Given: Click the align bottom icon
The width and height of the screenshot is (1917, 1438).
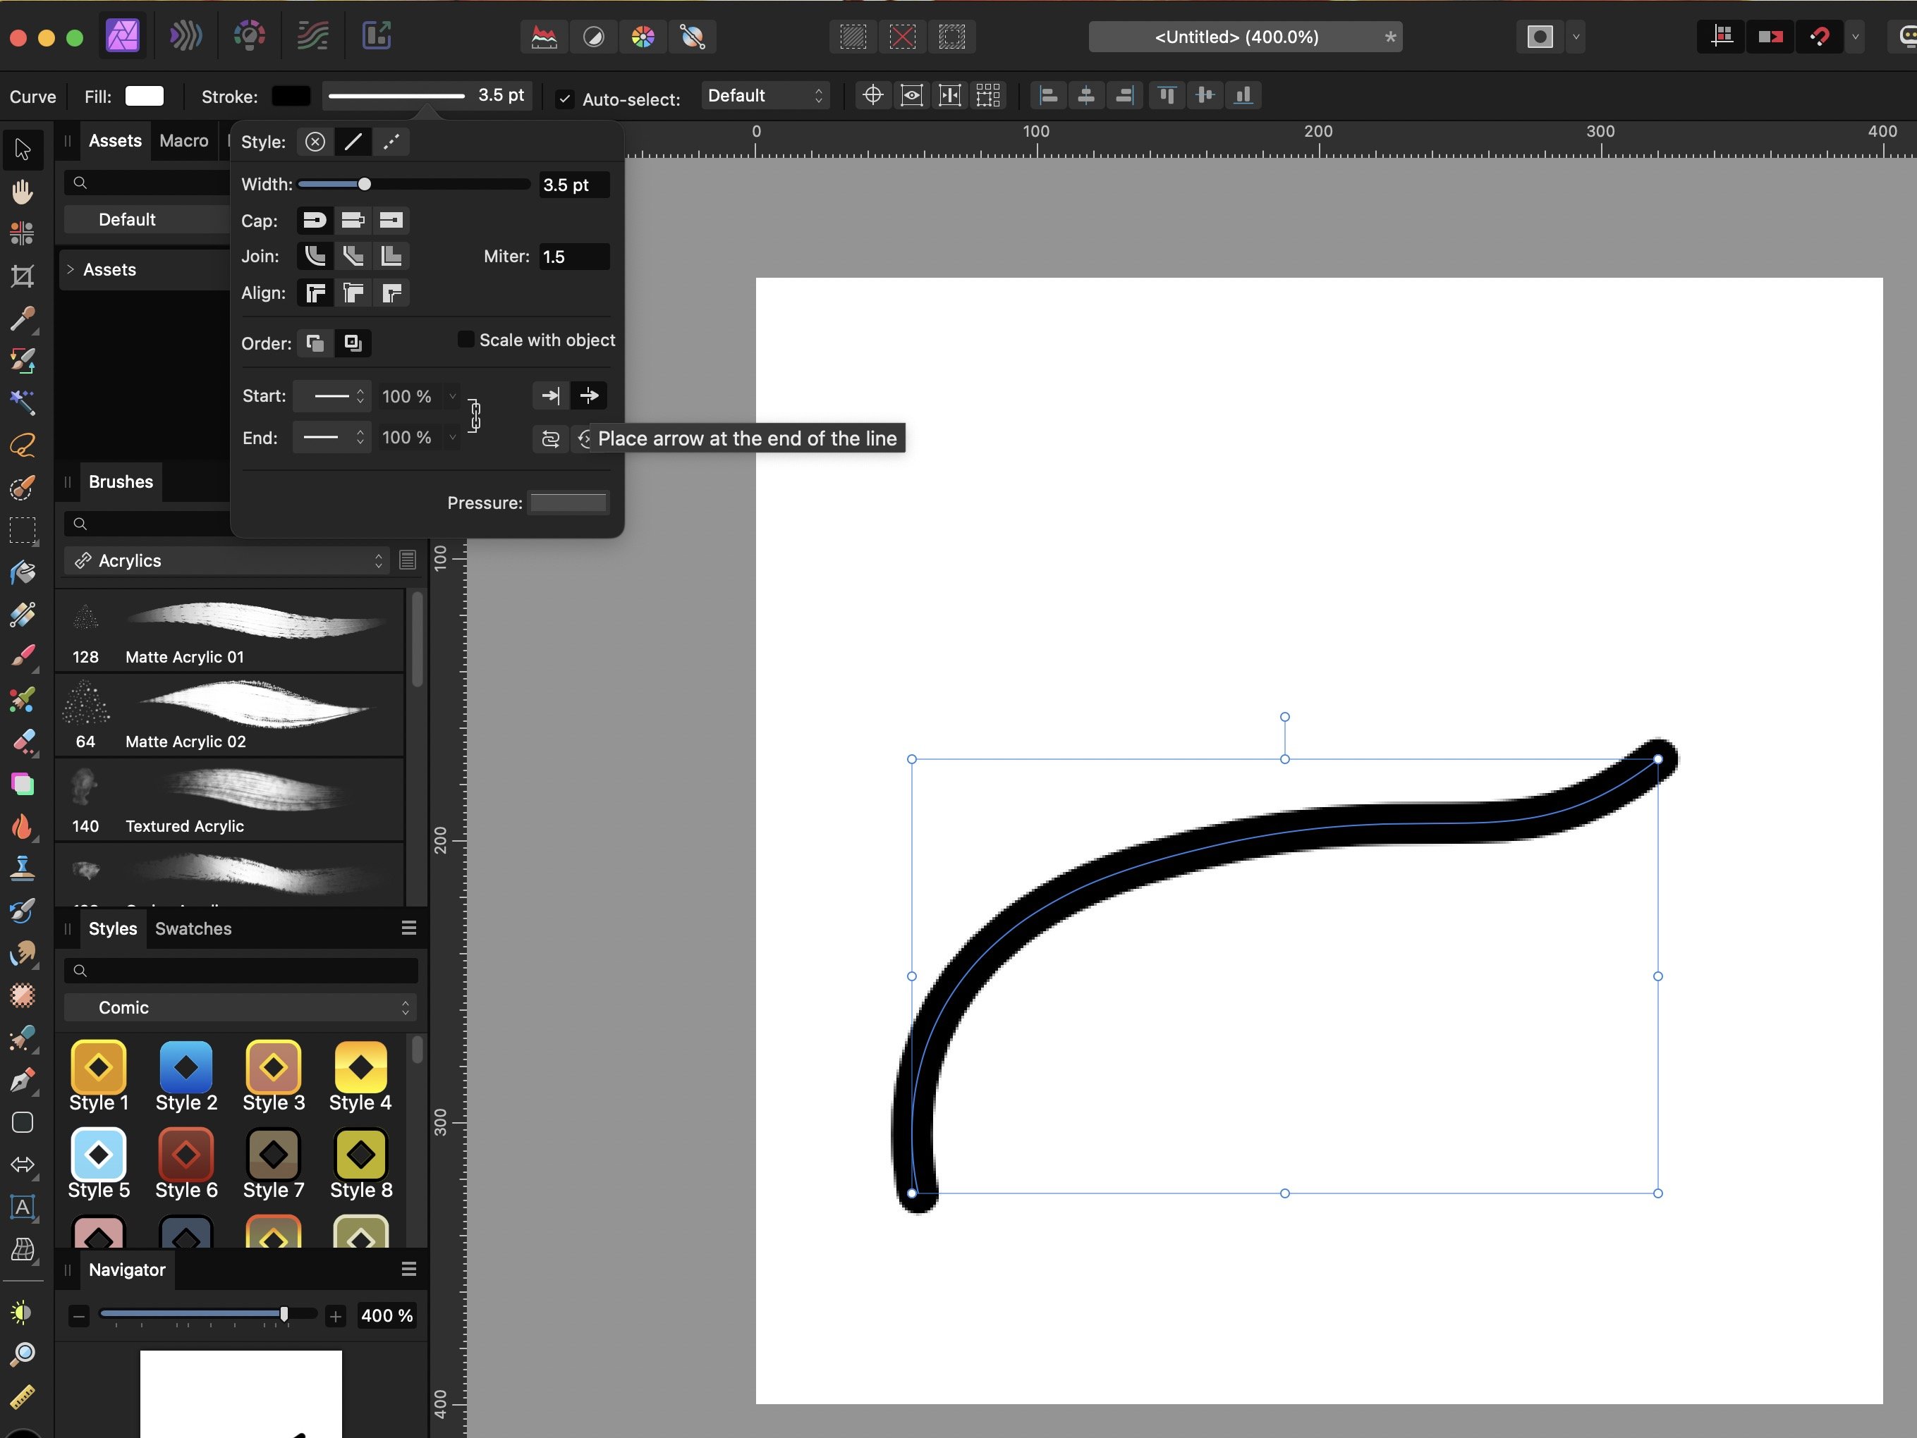Looking at the screenshot, I should pos(1243,95).
